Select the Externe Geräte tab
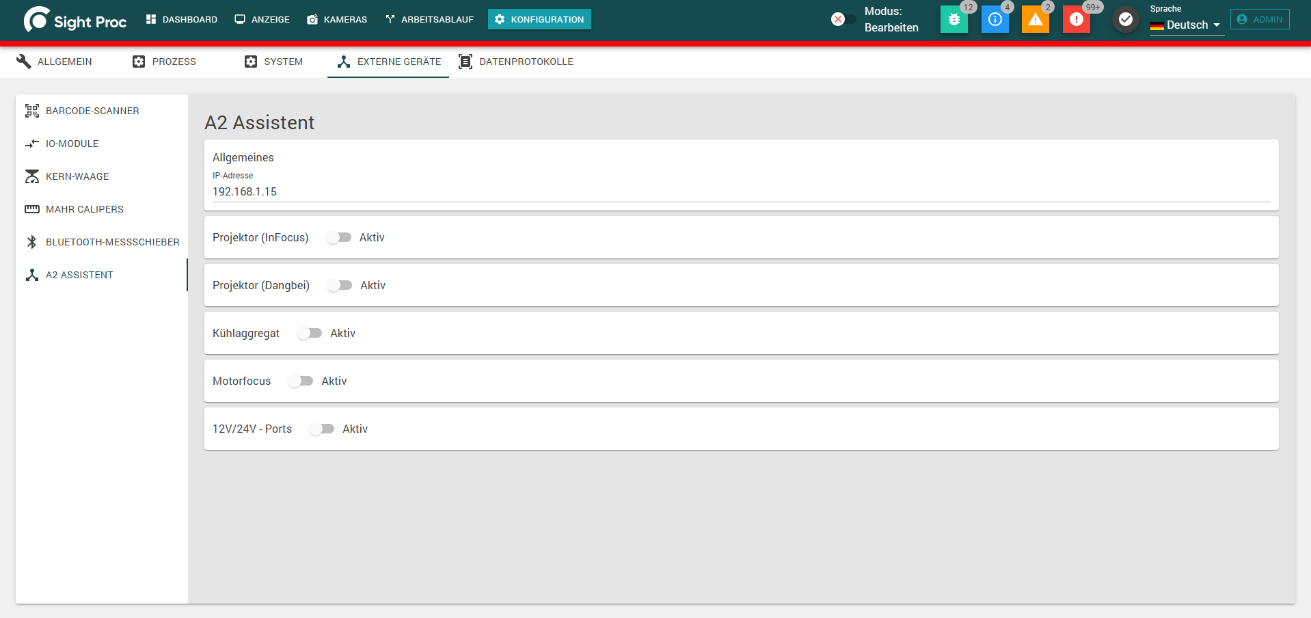The image size is (1311, 618). coord(388,62)
